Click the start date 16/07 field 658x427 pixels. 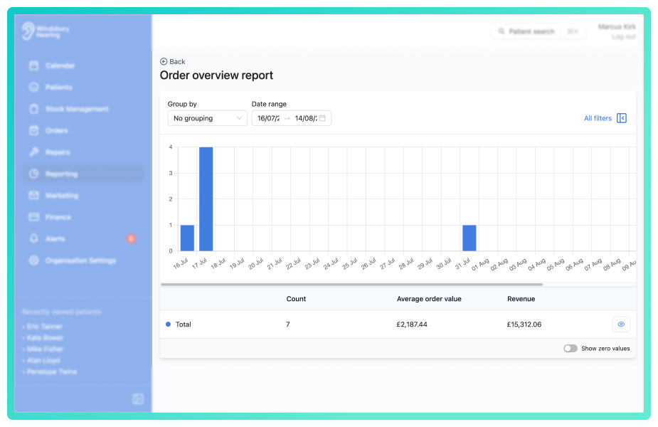point(269,118)
